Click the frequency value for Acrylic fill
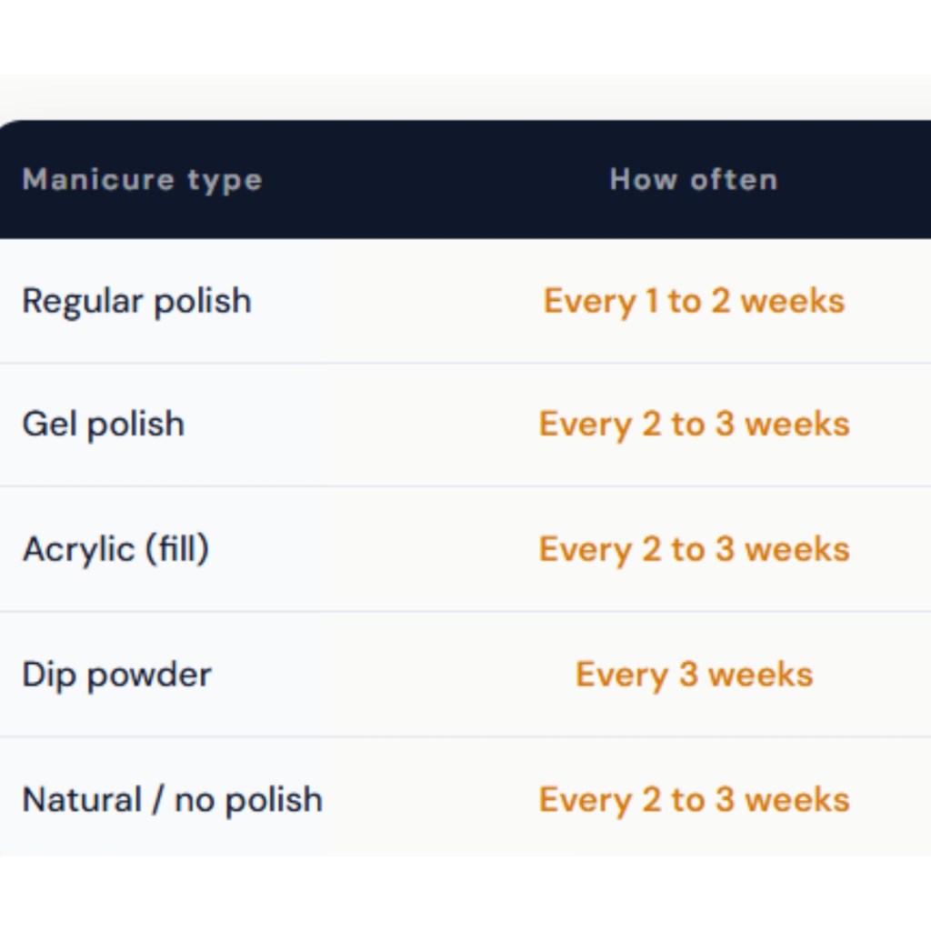The width and height of the screenshot is (931, 931). point(694,549)
